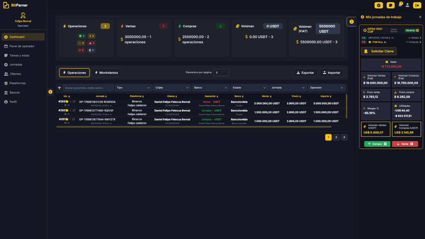Click jornada OP-1769813921236-ROW5DA

pyautogui.click(x=97, y=102)
